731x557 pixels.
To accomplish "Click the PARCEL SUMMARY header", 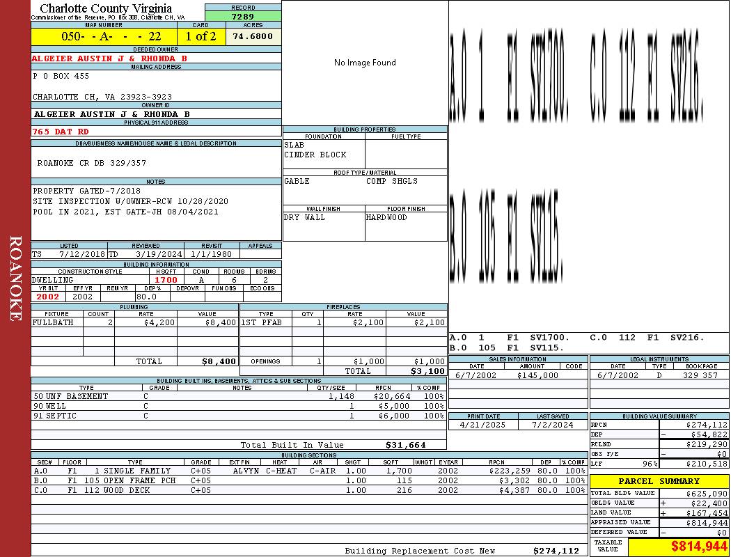I will [x=659, y=481].
